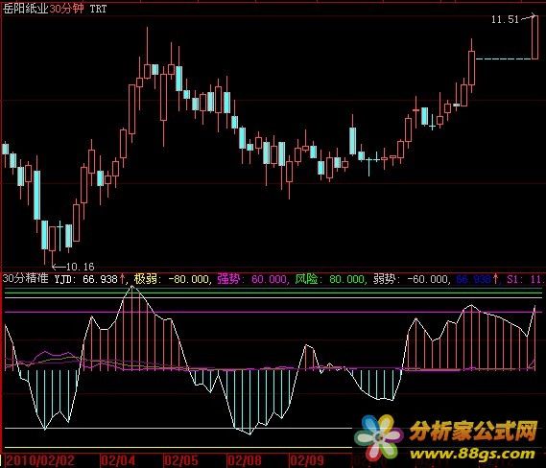Screen dimensions: 546x468
Task: Select the 风险 80.000 green label
Action: click(330, 279)
